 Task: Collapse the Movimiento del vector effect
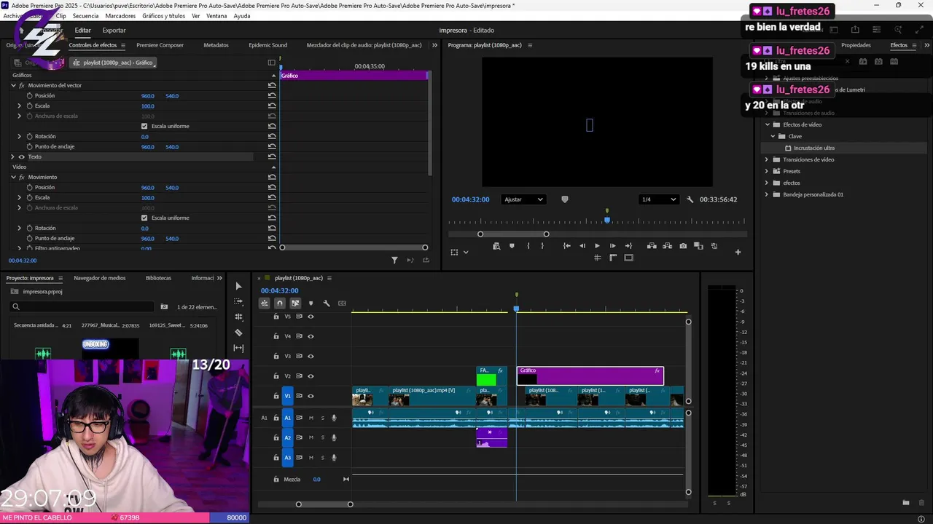13,85
